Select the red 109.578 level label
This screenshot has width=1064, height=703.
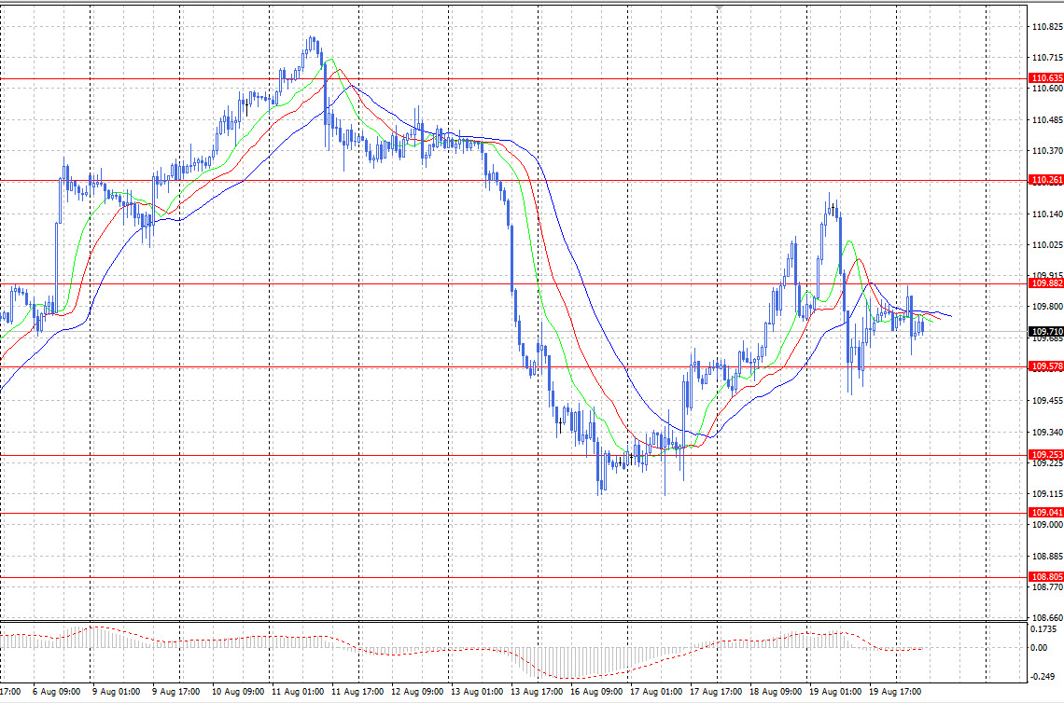pyautogui.click(x=1047, y=366)
